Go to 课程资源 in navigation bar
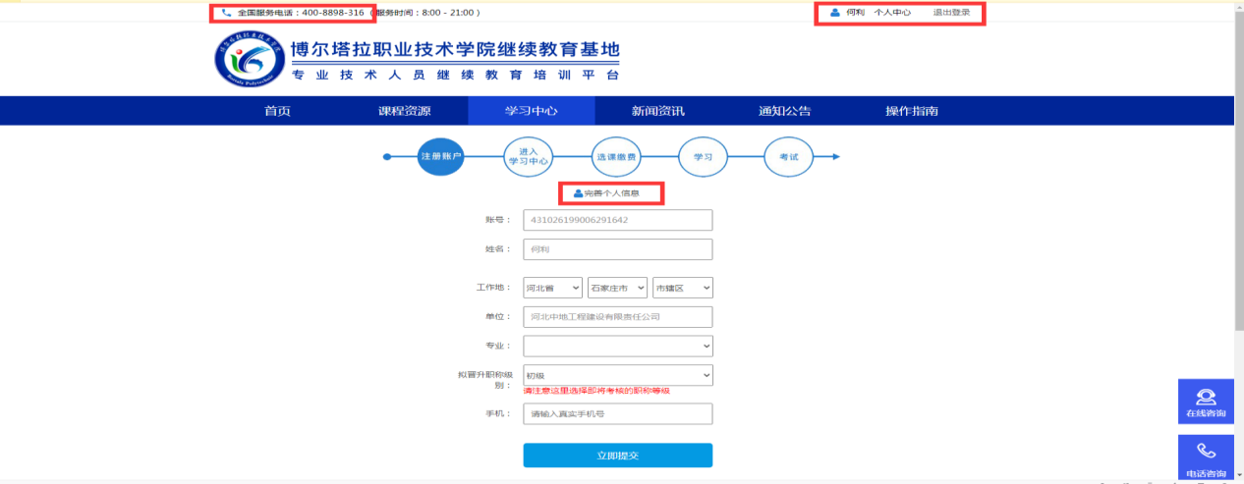Screen dimensions: 1244x484 click(404, 111)
